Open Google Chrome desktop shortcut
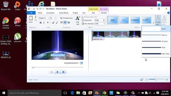 pos(6,23)
